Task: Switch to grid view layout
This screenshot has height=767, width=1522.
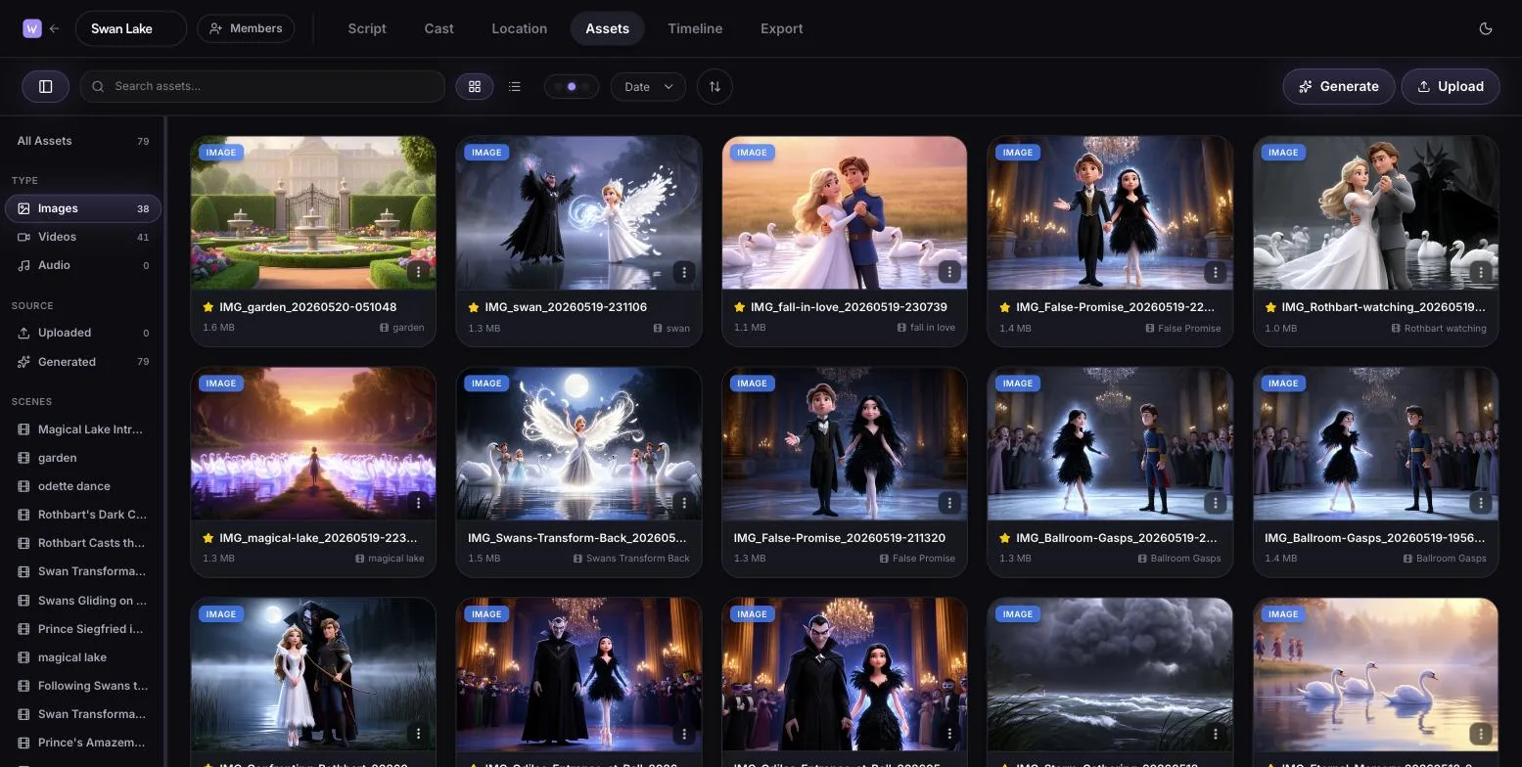Action: tap(475, 86)
